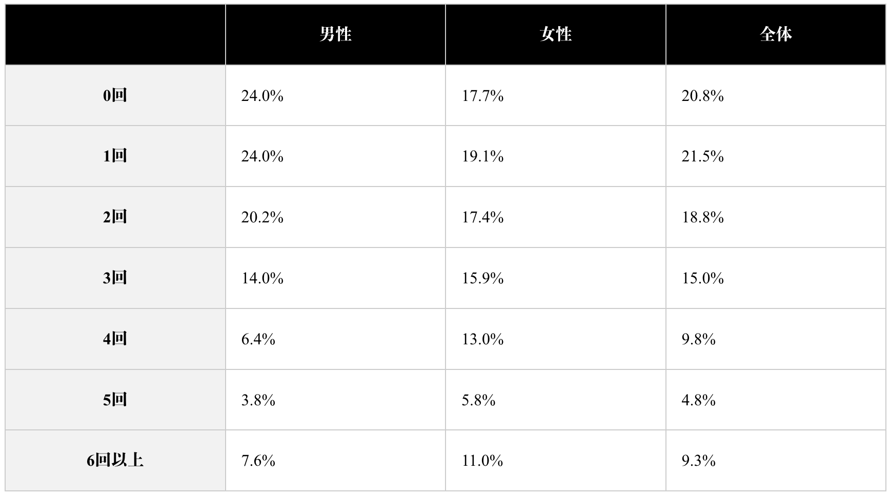Image resolution: width=890 pixels, height=496 pixels.
Task: Click the 女性 column header
Action: [x=555, y=34]
